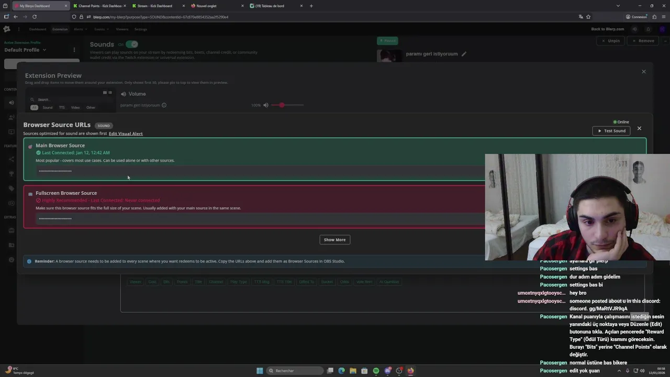This screenshot has width=670, height=377.
Task: Edit the paramı geri istiyoruum title pencil
Action: (x=464, y=54)
